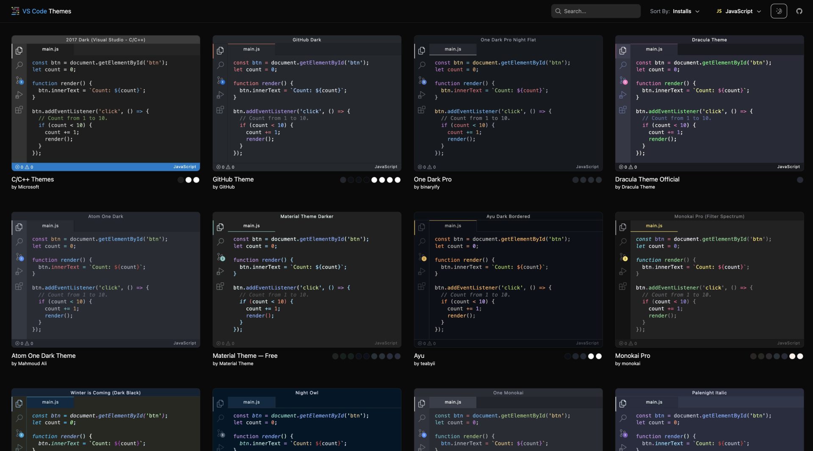Screen dimensions: 813x451
Task: Open the JavaScript language dropdown
Action: [x=739, y=11]
